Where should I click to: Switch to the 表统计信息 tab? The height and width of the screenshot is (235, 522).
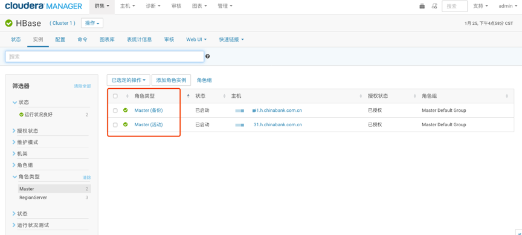coord(139,39)
